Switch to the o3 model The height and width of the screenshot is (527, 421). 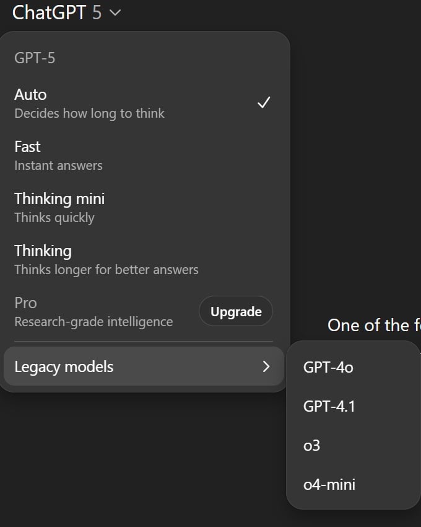[311, 445]
